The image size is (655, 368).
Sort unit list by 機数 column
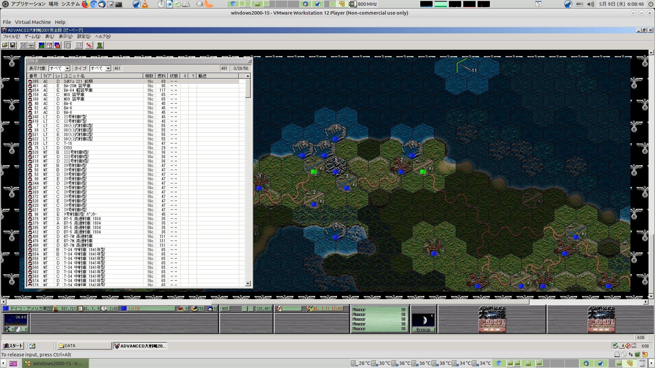point(149,76)
